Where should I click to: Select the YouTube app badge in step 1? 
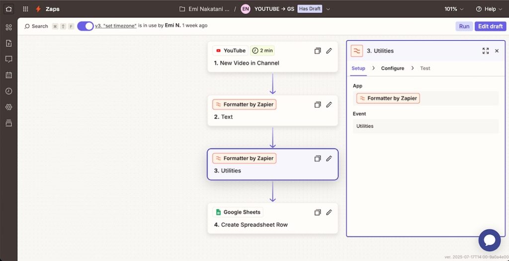(x=231, y=51)
